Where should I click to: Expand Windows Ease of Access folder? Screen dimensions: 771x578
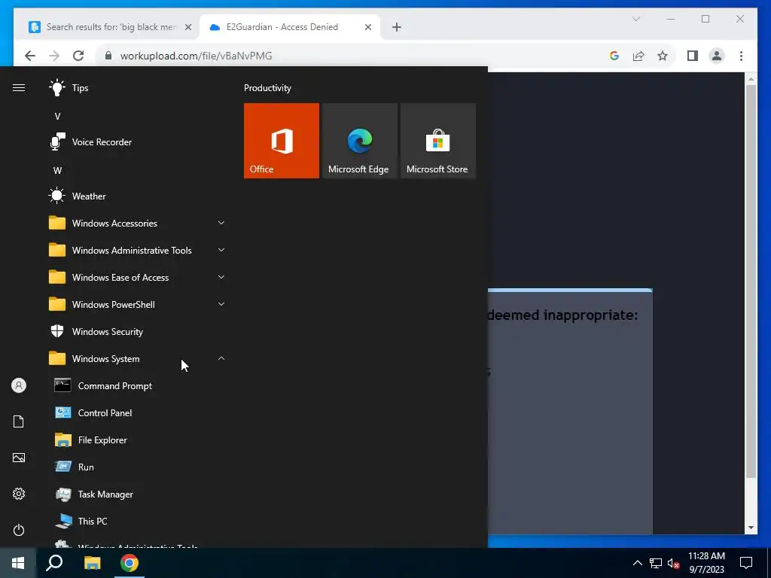coord(138,277)
